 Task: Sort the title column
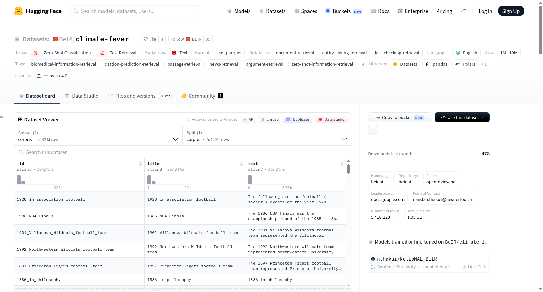coord(241,164)
